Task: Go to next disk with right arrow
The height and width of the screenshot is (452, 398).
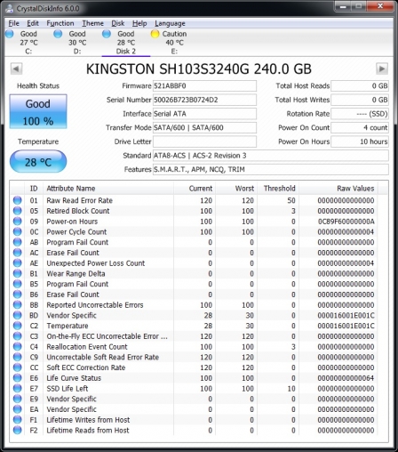Action: click(382, 69)
